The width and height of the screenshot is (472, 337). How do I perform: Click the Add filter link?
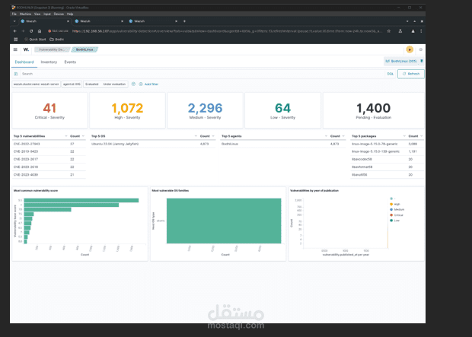point(151,84)
